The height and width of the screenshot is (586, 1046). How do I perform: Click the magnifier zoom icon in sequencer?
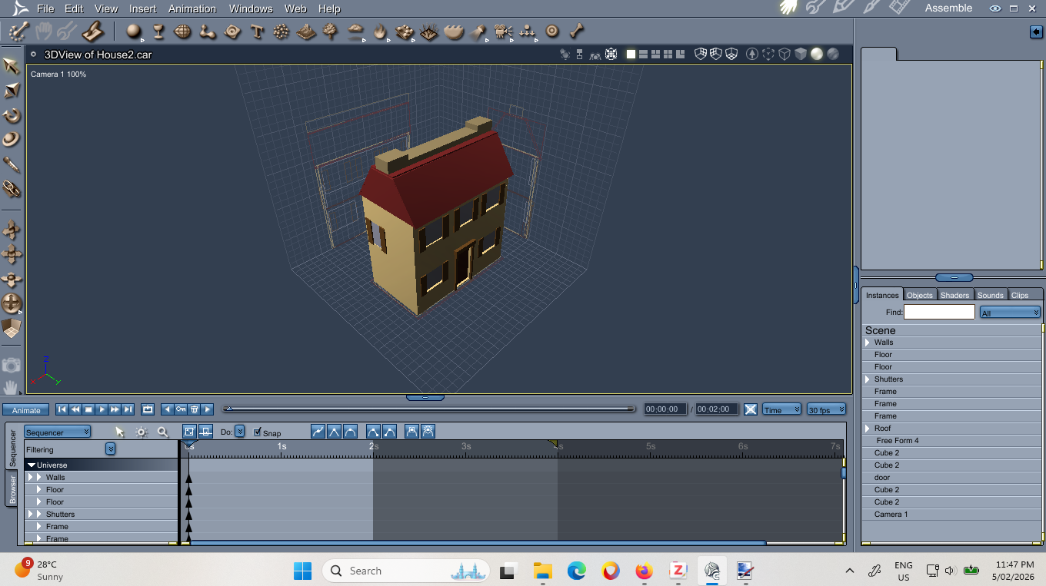163,432
